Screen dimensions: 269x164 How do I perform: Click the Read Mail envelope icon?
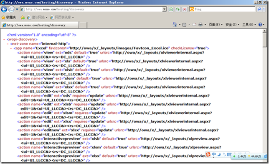tap(194, 25)
